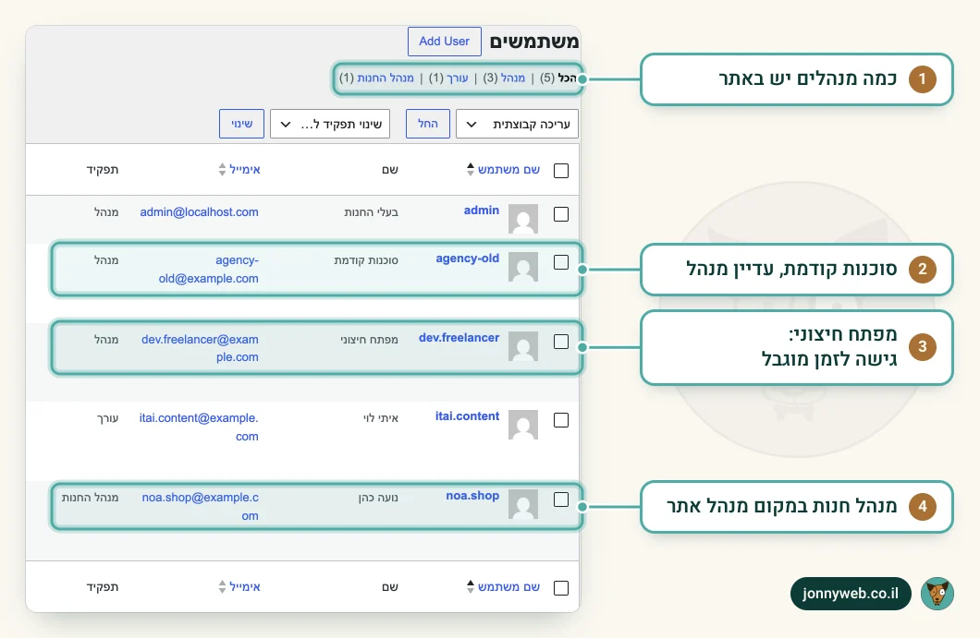
Task: Click the noa.shop@example.com email link
Action: point(200,506)
